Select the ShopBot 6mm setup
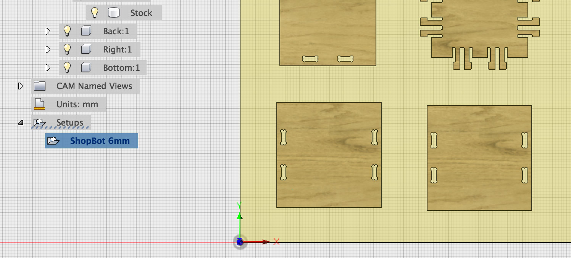571x258 pixels. point(100,140)
